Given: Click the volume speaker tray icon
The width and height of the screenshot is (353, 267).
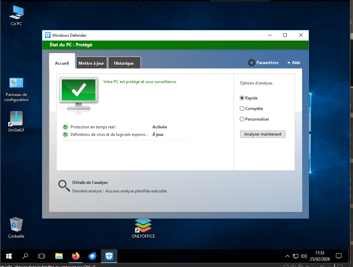Looking at the screenshot, I should click(304, 256).
